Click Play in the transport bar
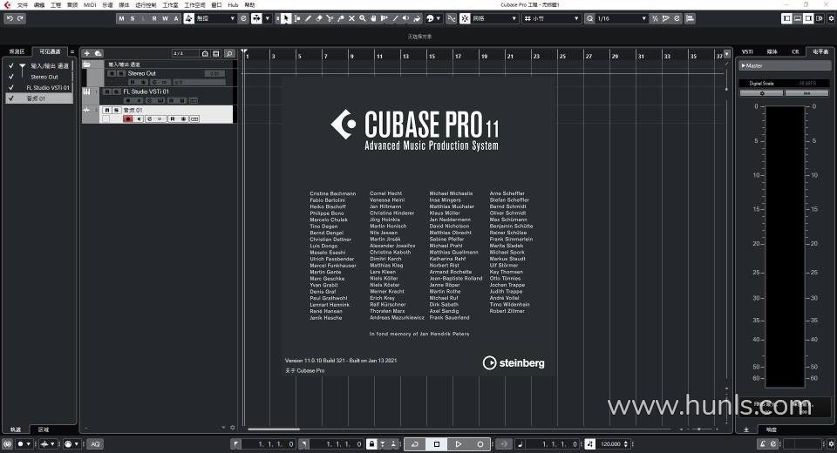Image resolution: width=837 pixels, height=453 pixels. tap(458, 444)
